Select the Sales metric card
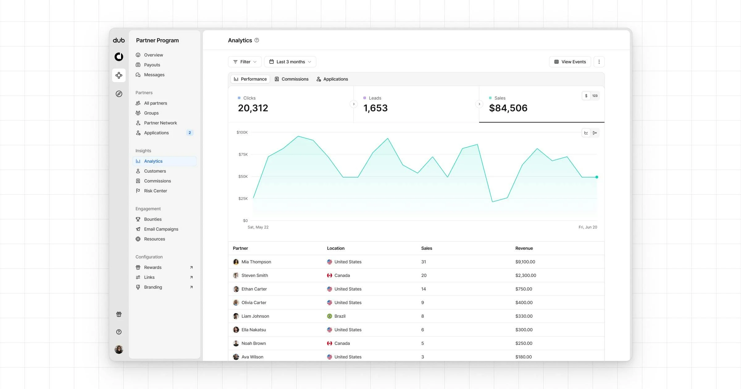 coord(542,104)
